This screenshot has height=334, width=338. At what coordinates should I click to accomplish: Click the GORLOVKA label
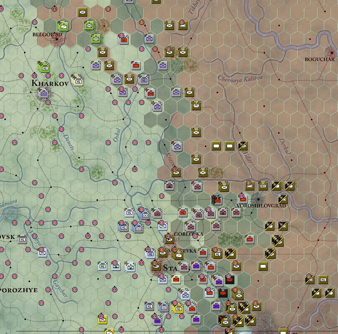pos(189,234)
